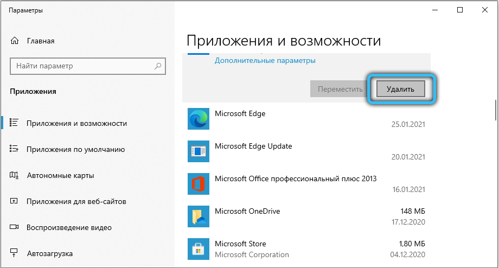Click the Microsoft Edge app icon
Viewport: 499px width, 268px height.
(197, 119)
